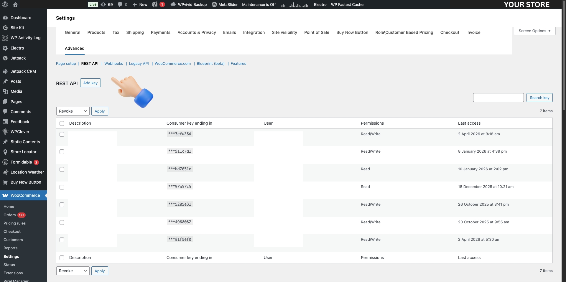Select Jetpack in the sidebar

(18, 58)
